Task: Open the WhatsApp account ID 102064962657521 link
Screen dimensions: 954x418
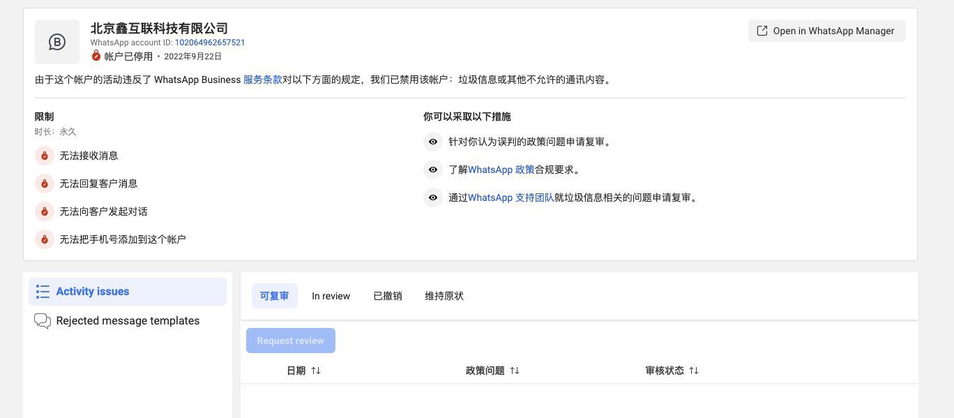Action: tap(210, 43)
